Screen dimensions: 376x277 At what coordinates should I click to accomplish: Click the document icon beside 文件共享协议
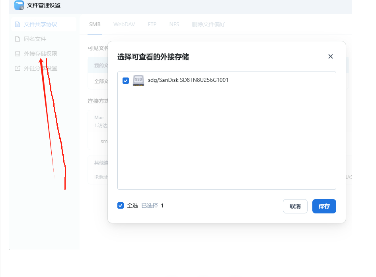click(17, 24)
